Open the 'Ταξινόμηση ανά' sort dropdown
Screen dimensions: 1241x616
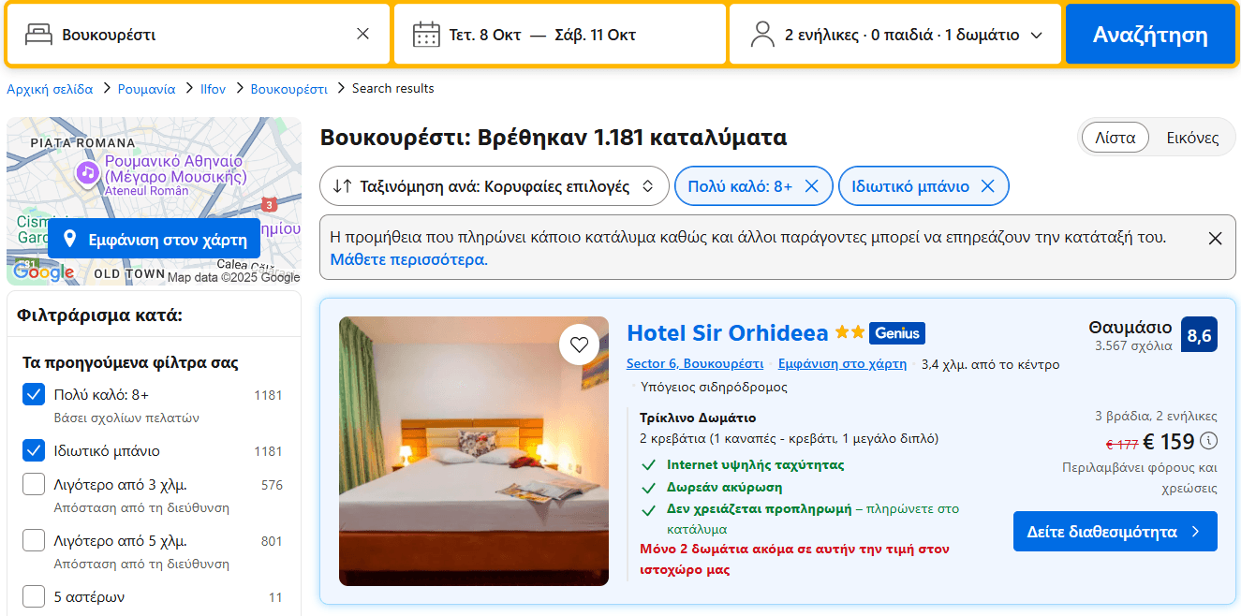494,186
